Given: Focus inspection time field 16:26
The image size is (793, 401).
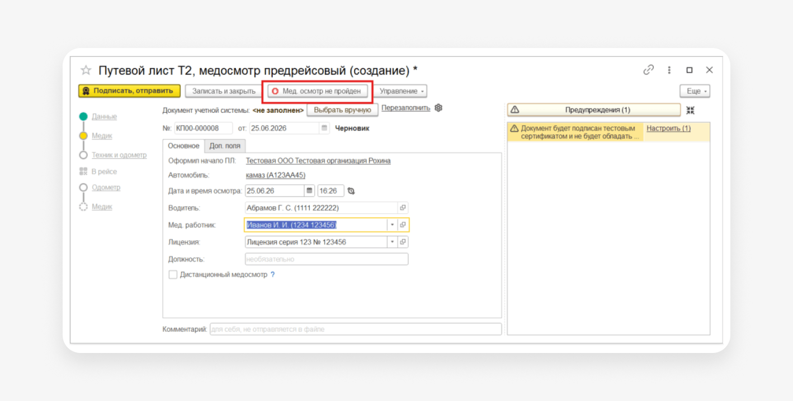Looking at the screenshot, I should point(331,190).
